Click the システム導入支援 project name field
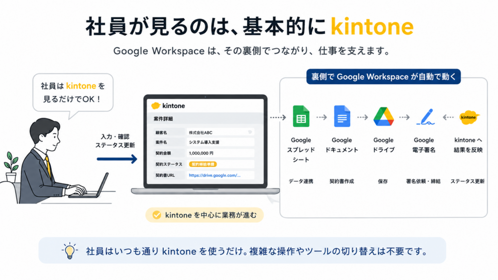 click(x=220, y=142)
